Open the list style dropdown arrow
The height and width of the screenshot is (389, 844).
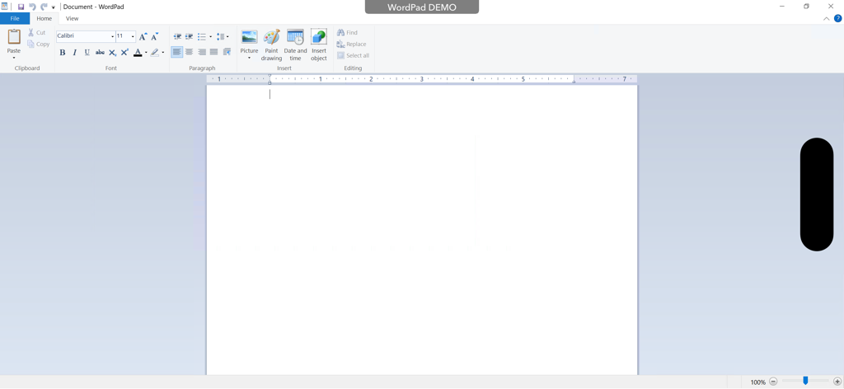tap(210, 37)
